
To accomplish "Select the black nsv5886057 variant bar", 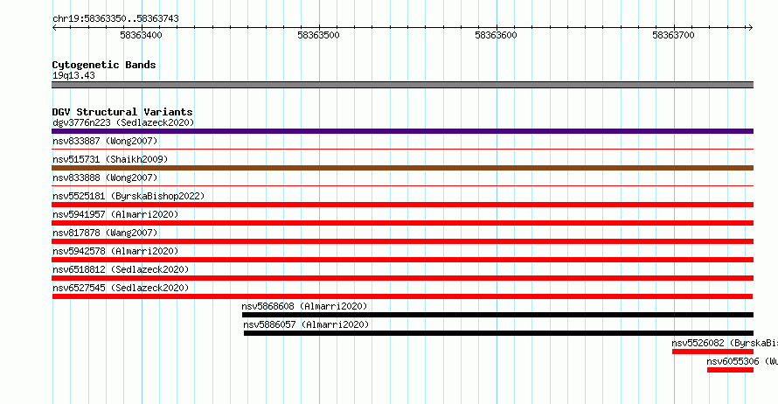I will [x=498, y=333].
